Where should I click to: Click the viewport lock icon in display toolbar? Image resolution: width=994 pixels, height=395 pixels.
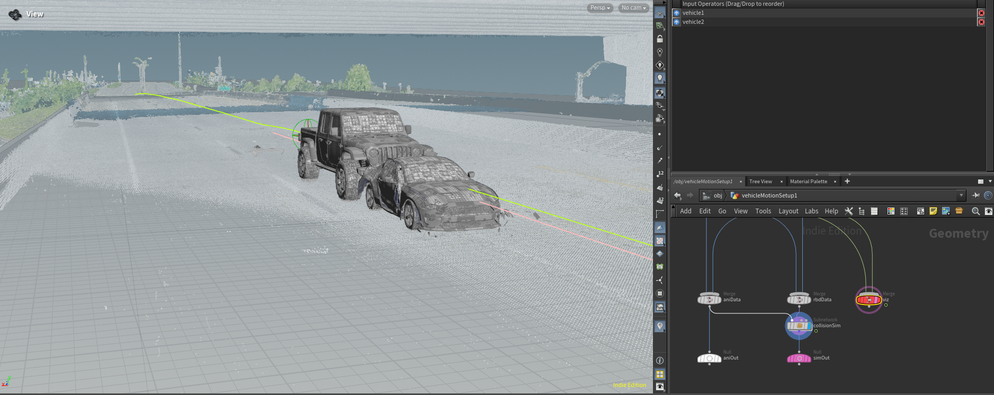click(x=660, y=39)
